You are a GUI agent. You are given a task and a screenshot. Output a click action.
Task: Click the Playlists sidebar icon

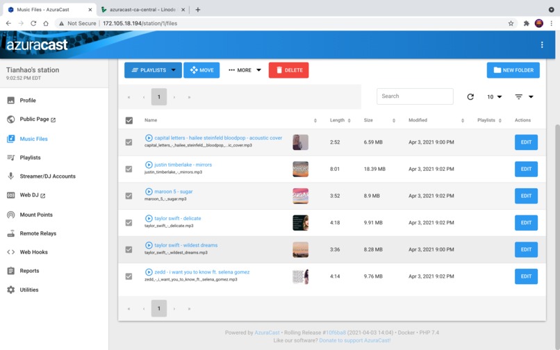(11, 158)
